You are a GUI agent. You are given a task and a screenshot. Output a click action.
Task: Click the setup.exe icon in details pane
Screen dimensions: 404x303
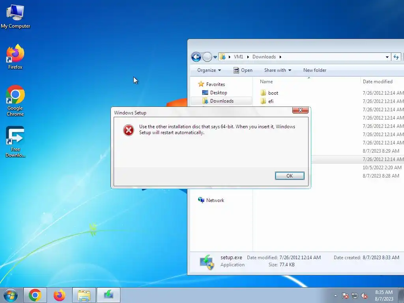click(x=207, y=262)
